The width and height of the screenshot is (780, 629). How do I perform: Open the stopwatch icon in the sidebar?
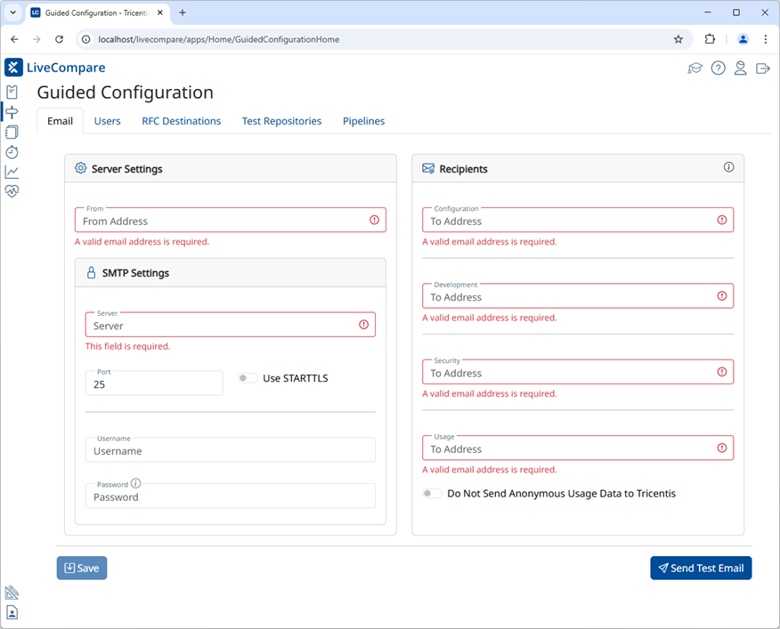(12, 152)
